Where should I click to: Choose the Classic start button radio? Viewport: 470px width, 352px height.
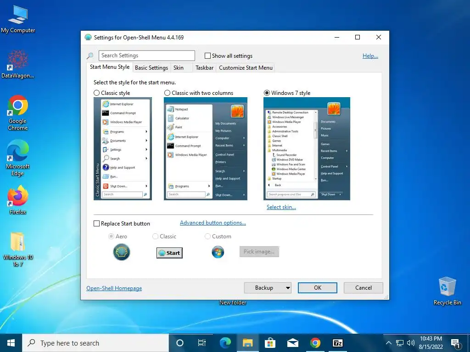155,236
